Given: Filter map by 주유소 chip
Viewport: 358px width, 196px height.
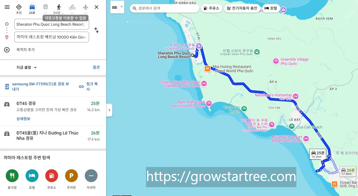Looking at the screenshot, I should click(211, 8).
